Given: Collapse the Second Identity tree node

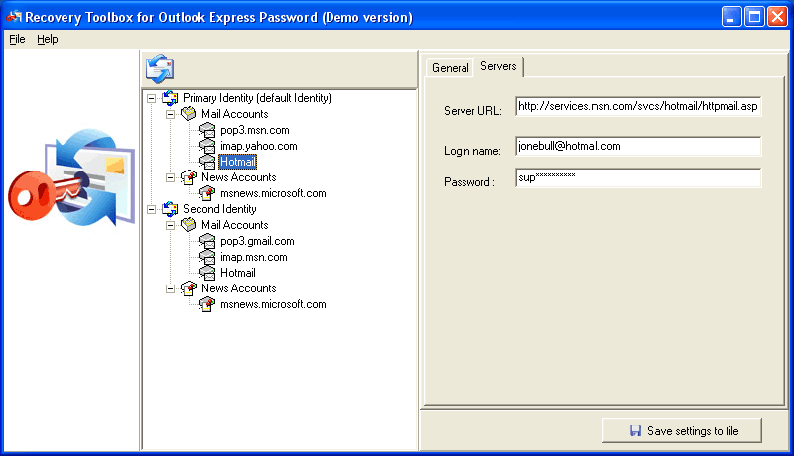Looking at the screenshot, I should (152, 209).
